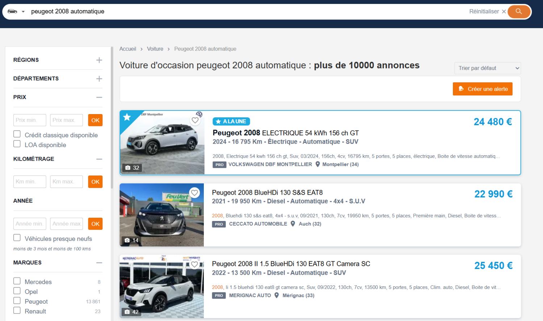
Task: Enable the Crédit classique disponible checkbox
Action: pos(17,134)
